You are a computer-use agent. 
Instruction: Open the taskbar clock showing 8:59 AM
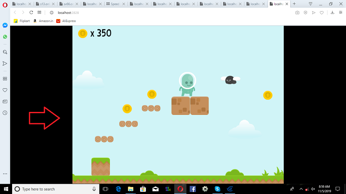click(324, 189)
